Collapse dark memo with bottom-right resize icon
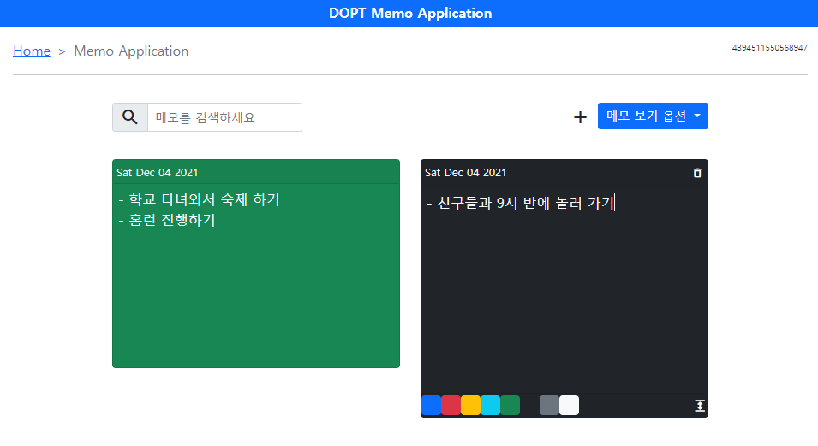 coord(700,405)
